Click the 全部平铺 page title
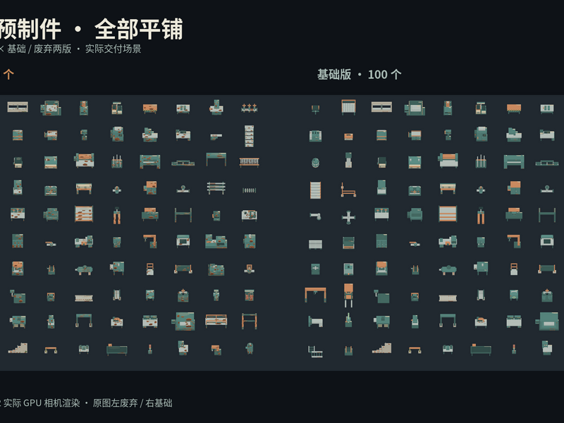564x423 pixels. (138, 29)
